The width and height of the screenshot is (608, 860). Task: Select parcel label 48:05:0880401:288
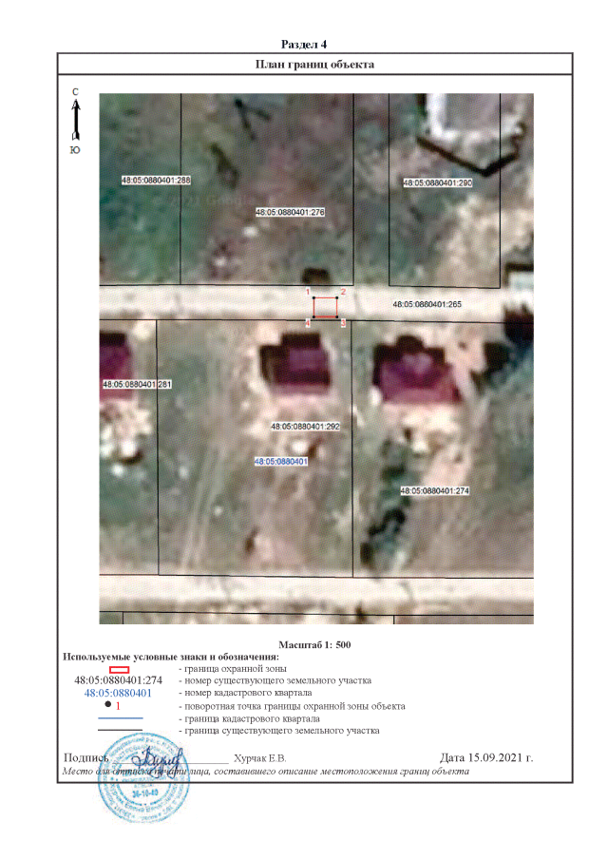point(157,180)
